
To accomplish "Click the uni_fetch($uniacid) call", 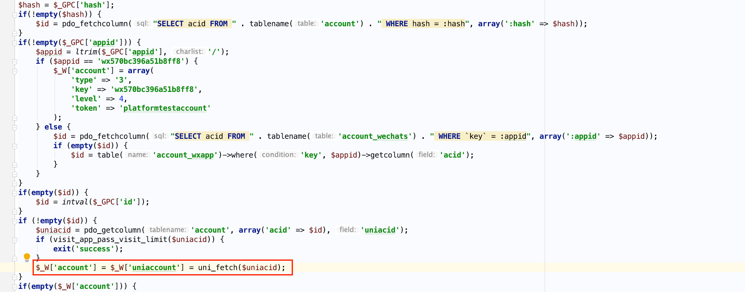I will pos(239,268).
